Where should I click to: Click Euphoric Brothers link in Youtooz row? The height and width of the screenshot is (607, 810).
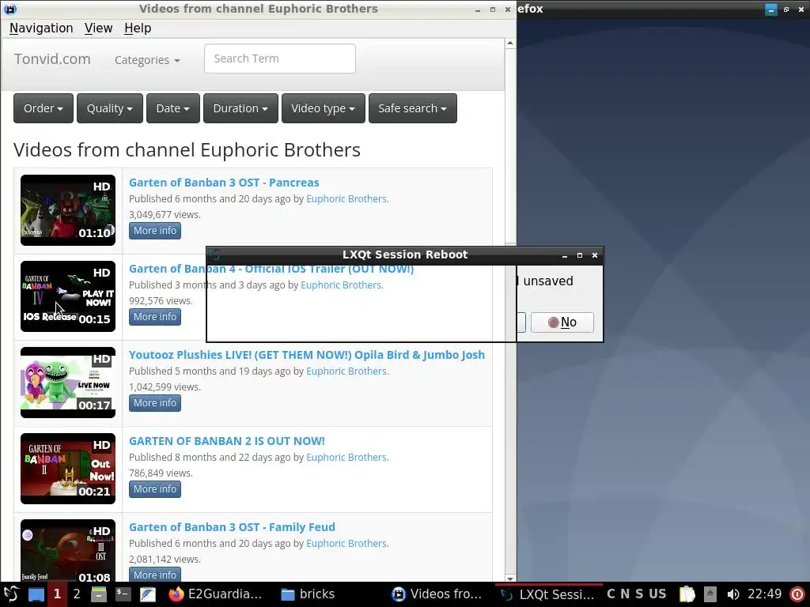click(x=346, y=371)
